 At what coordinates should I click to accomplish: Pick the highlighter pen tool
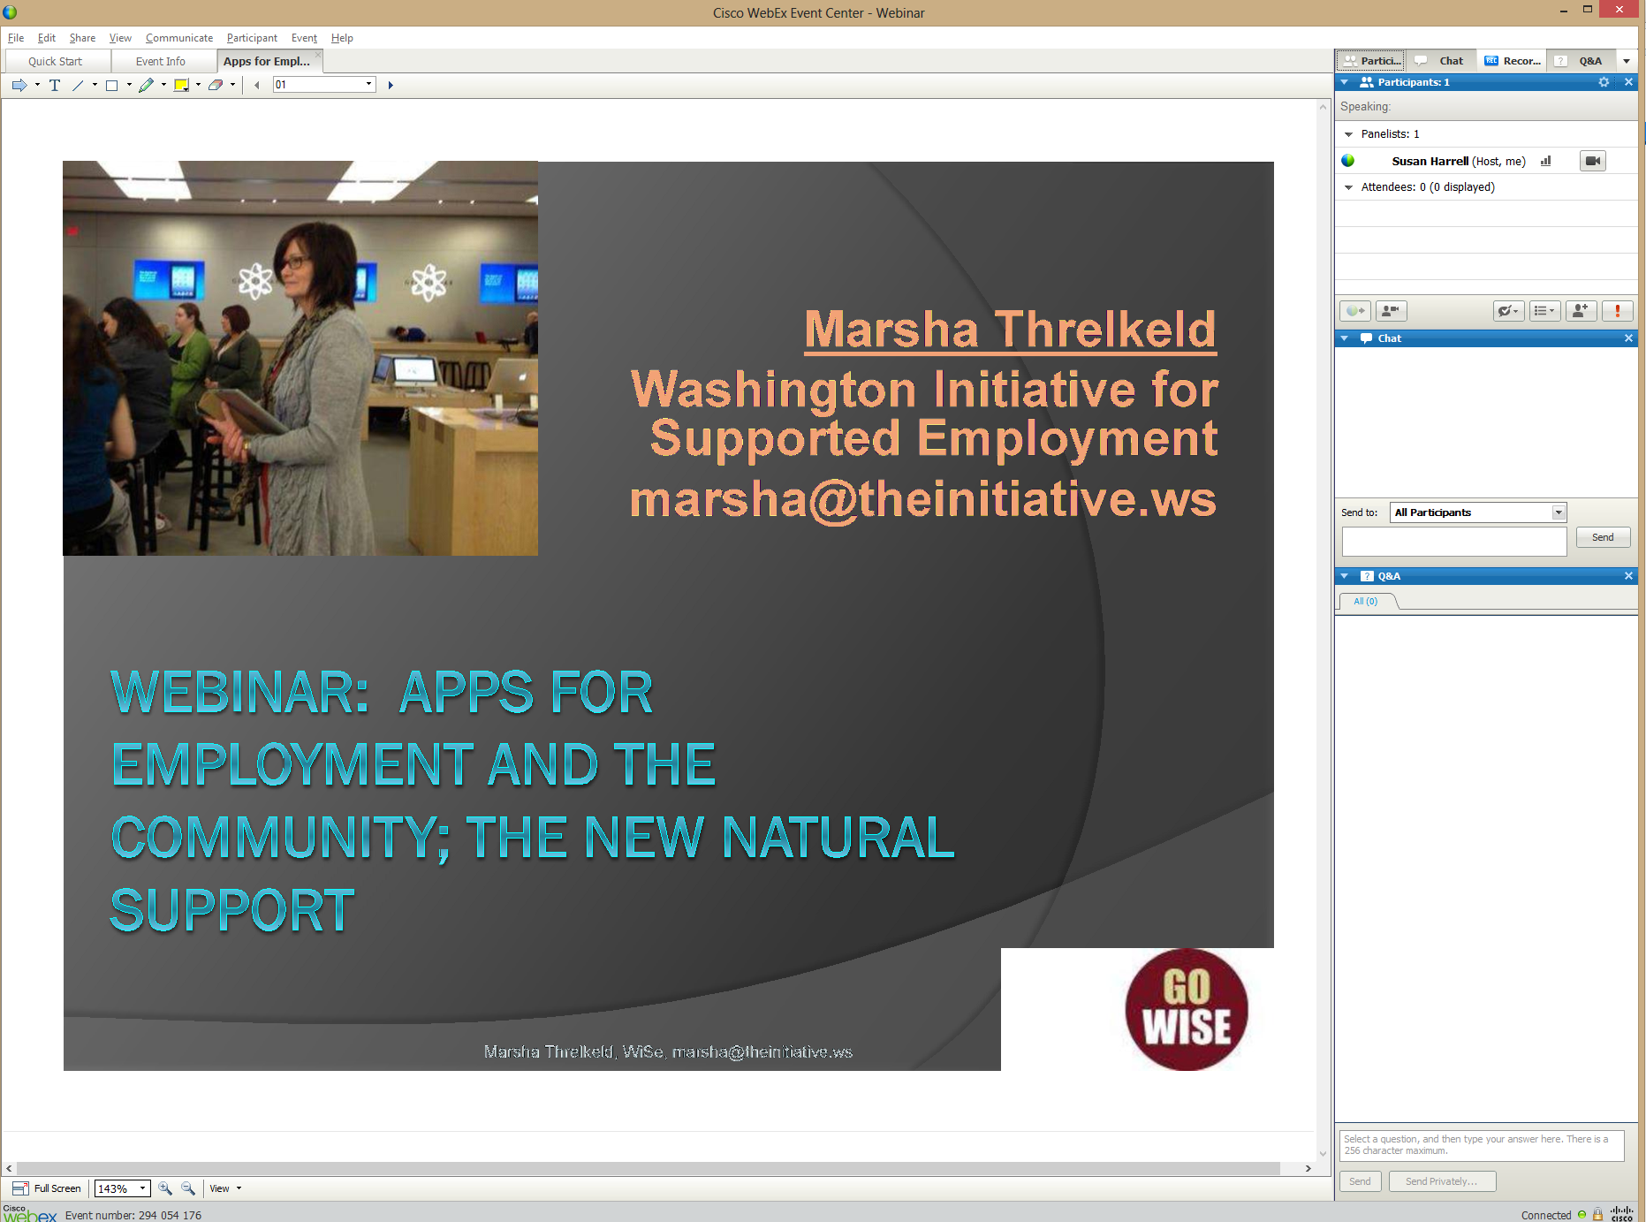point(147,85)
